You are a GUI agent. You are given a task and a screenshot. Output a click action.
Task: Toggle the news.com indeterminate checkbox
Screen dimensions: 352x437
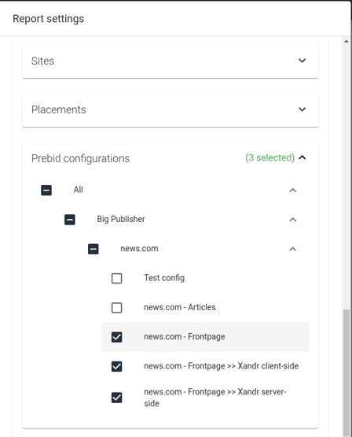(x=93, y=249)
